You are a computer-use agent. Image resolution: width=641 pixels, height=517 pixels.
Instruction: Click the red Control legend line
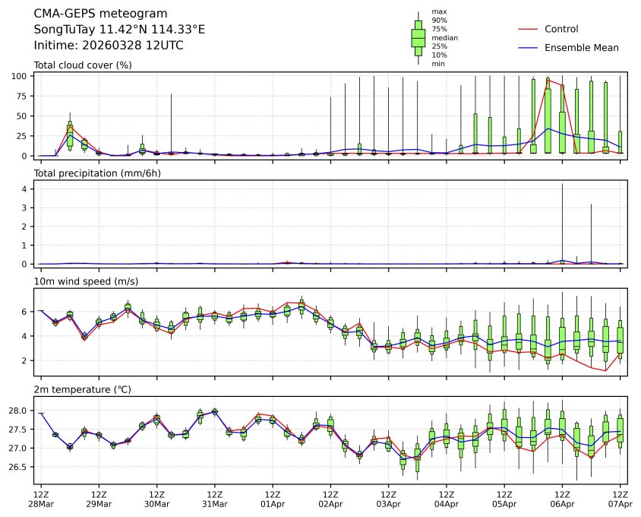pos(528,29)
